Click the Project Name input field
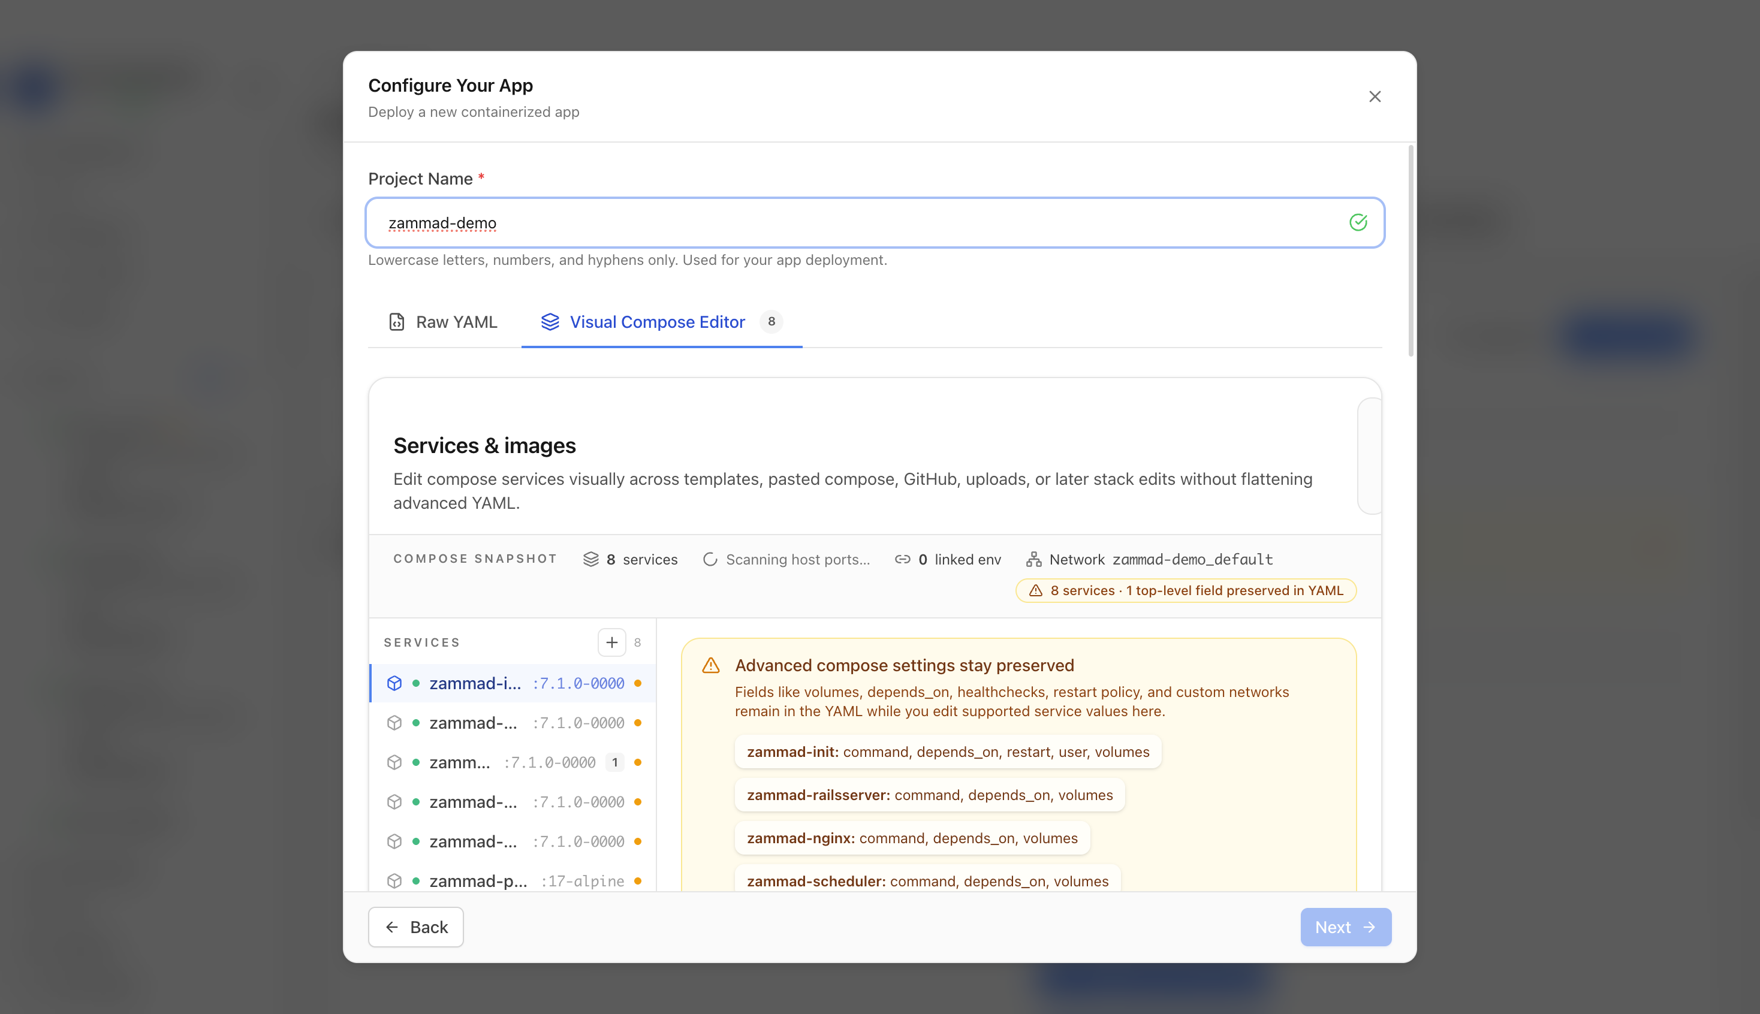This screenshot has width=1760, height=1014. (875, 223)
